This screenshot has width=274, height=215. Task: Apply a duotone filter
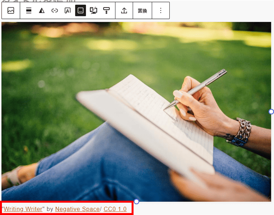pyautogui.click(x=42, y=10)
